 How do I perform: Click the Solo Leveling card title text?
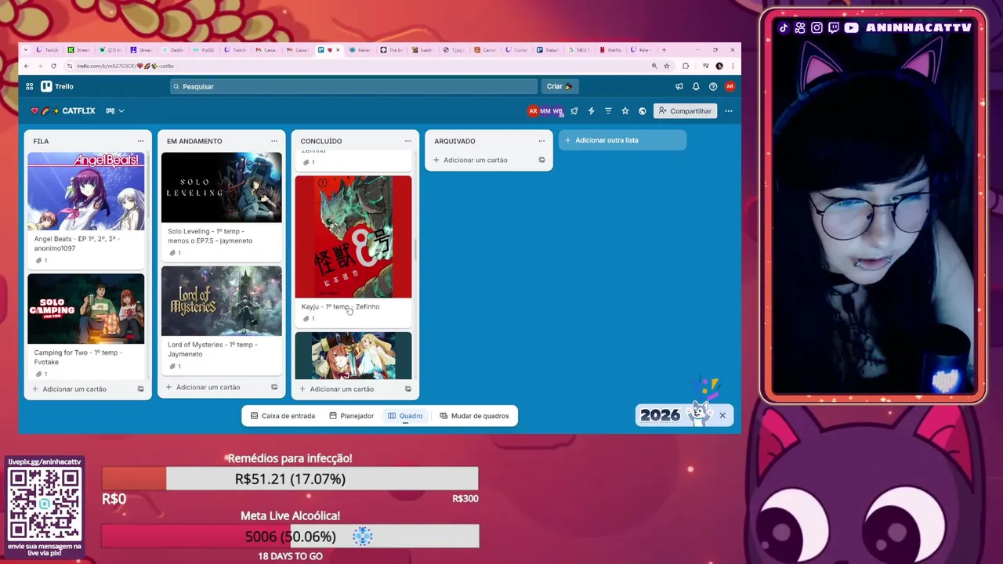point(210,236)
